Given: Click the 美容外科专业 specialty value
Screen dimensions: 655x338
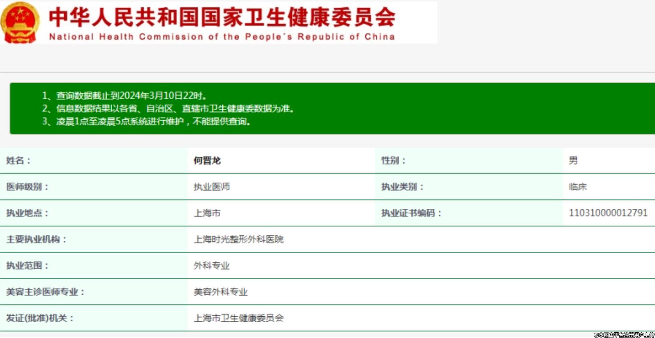Looking at the screenshot, I should (221, 292).
